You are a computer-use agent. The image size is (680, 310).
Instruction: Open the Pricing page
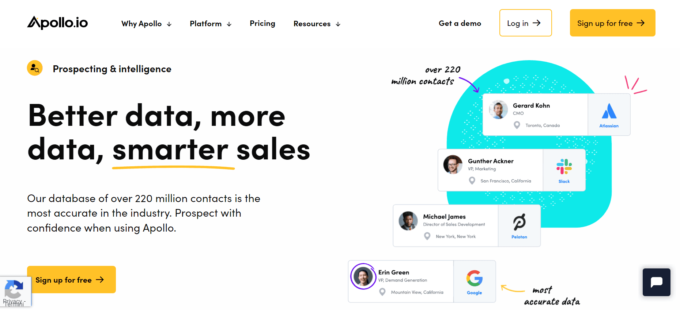(x=262, y=23)
